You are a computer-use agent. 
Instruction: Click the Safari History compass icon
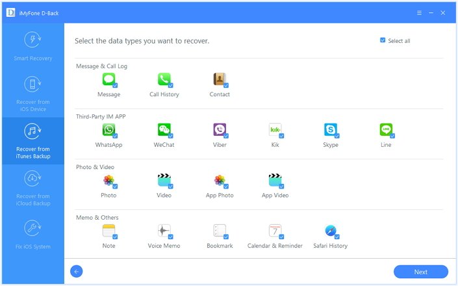point(331,231)
